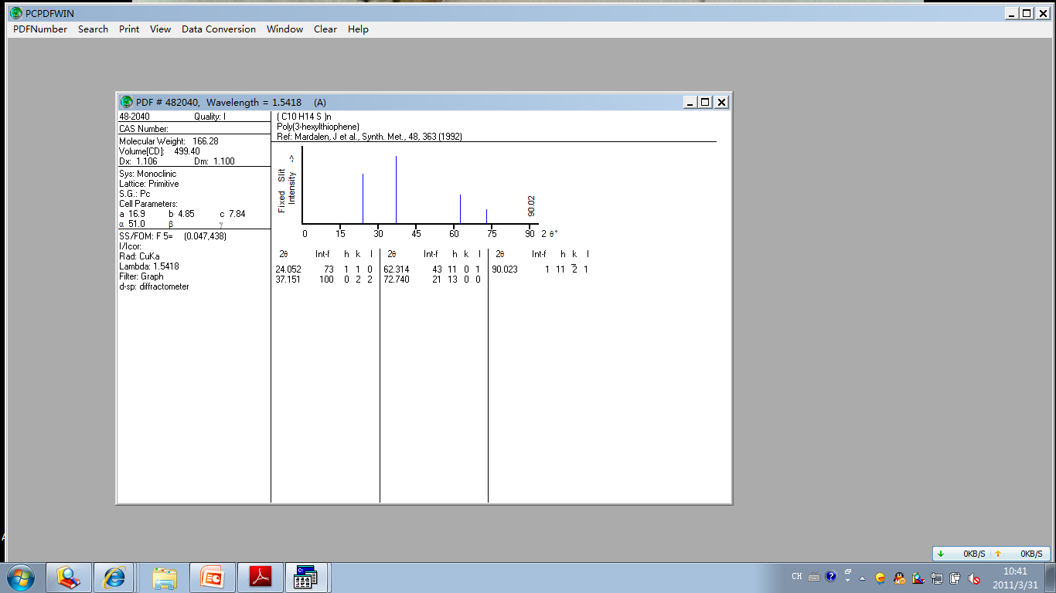Click the Dx: 1.106 value
Viewport: 1056px width, 593px height.
138,161
